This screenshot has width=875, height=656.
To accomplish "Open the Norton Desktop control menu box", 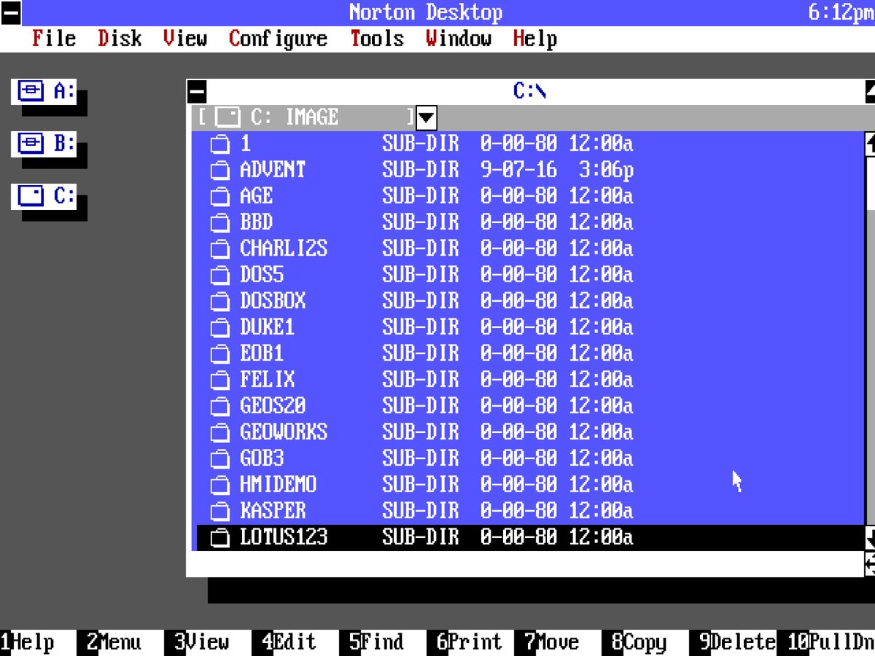I will pyautogui.click(x=10, y=12).
